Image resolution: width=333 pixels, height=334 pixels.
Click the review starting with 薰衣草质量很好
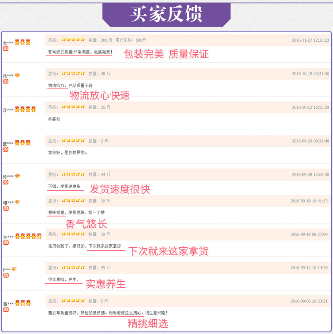107,313
